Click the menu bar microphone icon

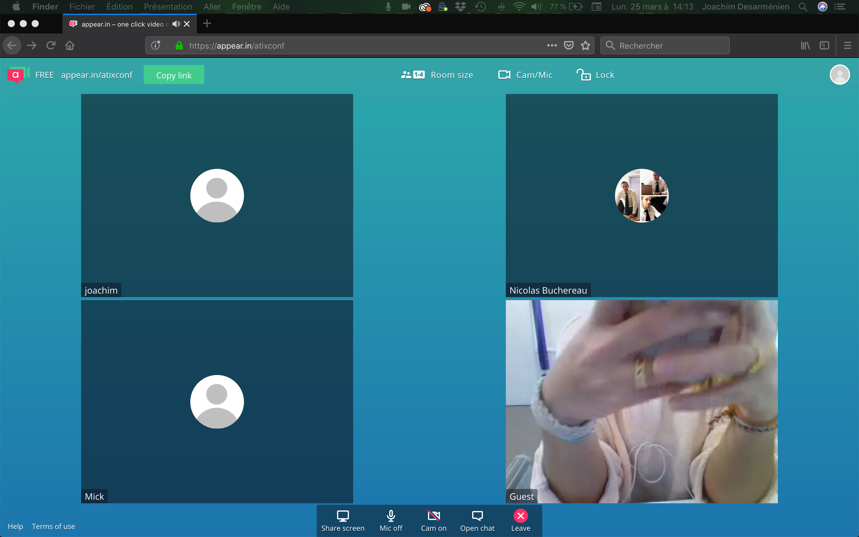click(388, 6)
